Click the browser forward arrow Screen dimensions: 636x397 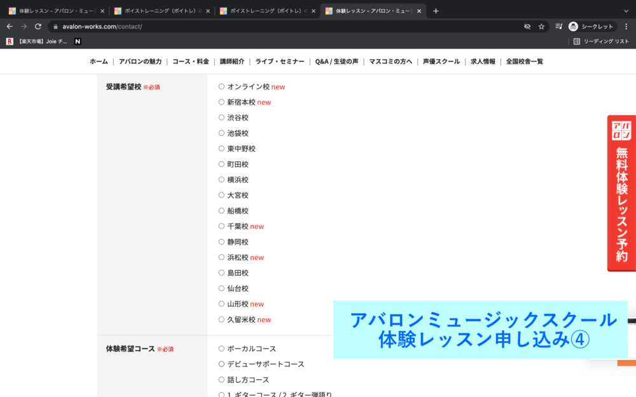(x=24, y=26)
